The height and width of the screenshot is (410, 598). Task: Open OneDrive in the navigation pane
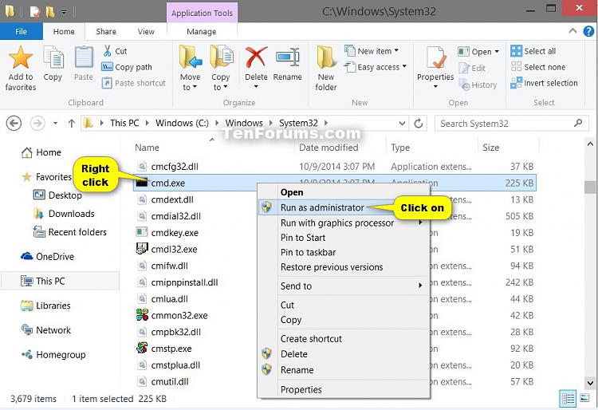[47, 256]
